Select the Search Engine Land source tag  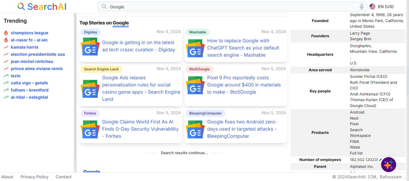pos(101,69)
